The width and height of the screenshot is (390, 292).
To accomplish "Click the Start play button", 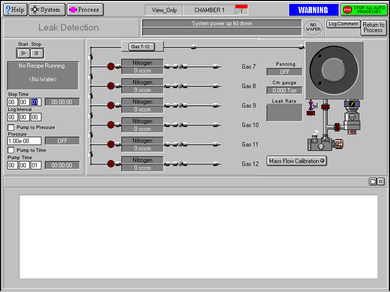I will (x=23, y=53).
